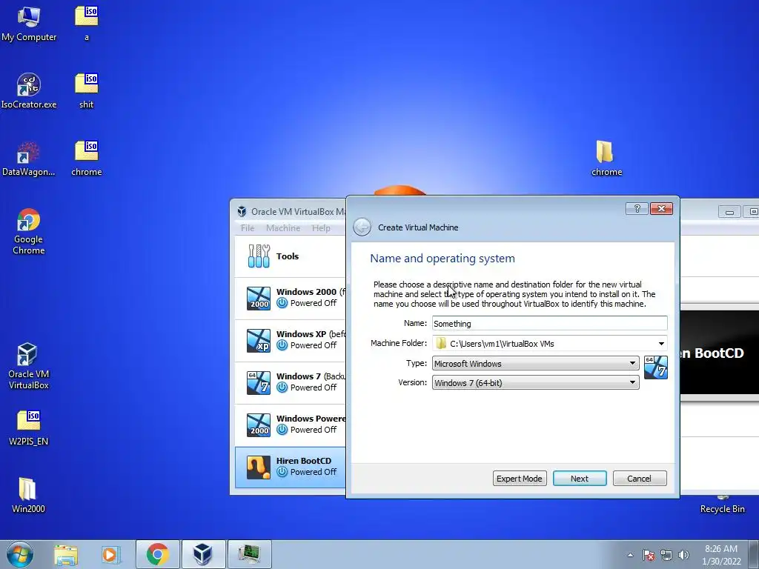Open Windows Explorer from taskbar
Screen dimensions: 759x569
pyautogui.click(x=66, y=554)
